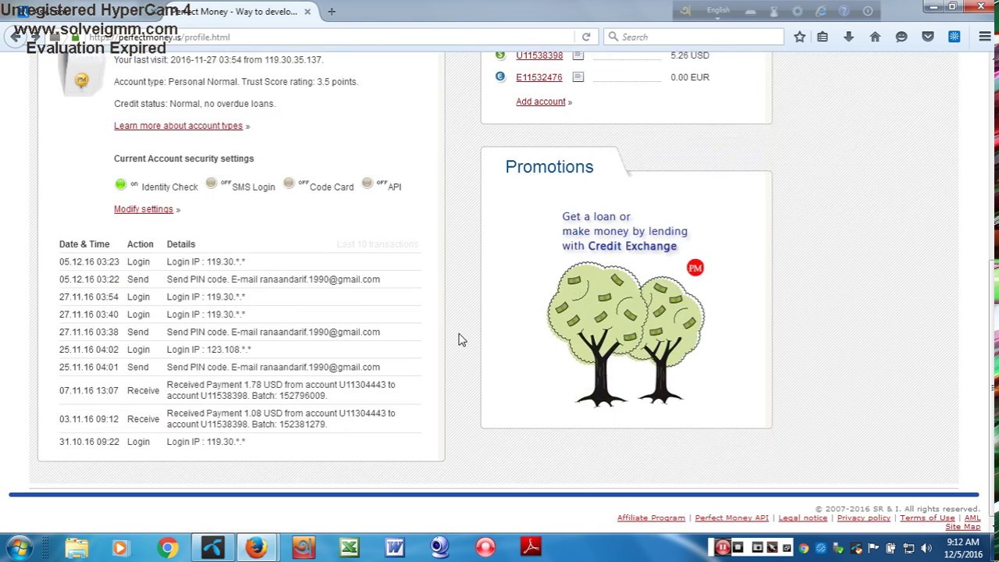
Task: Focus the Firefox Search box
Action: 695,37
